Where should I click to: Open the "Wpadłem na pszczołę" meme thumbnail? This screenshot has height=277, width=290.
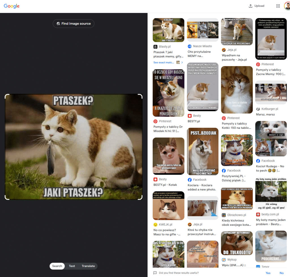coord(237,31)
